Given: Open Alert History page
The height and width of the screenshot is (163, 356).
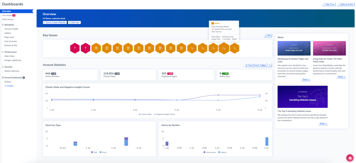Looking at the screenshot, I should coord(8,19).
